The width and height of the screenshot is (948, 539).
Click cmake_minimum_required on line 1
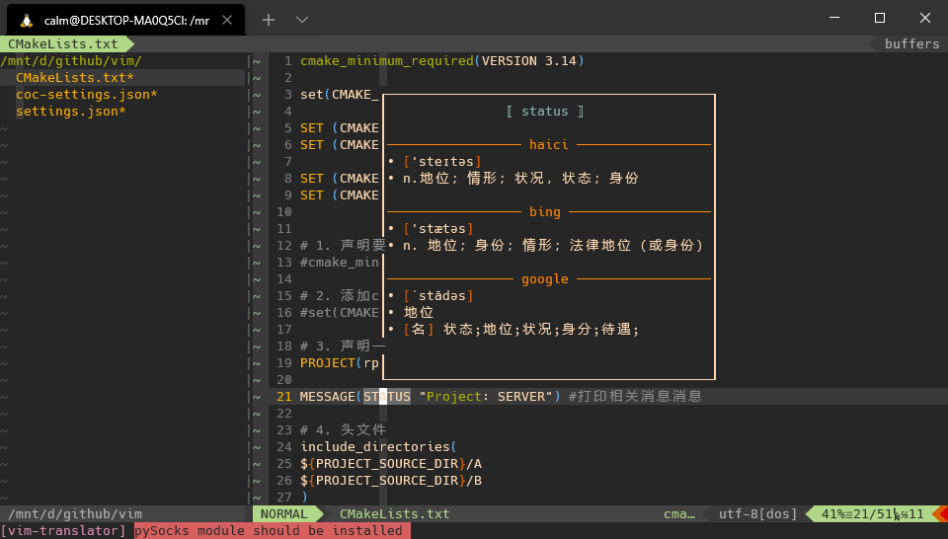tap(387, 61)
